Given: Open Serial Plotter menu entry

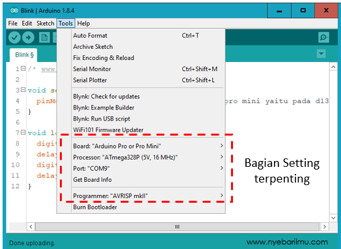Looking at the screenshot, I should tap(141, 80).
